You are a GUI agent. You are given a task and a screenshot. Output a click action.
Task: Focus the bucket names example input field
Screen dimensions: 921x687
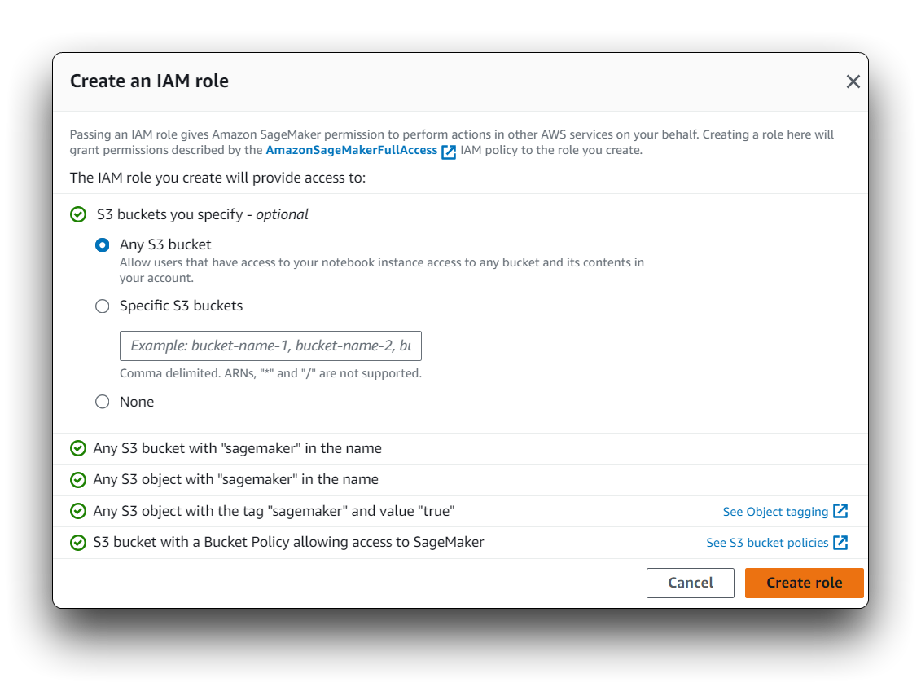271,346
